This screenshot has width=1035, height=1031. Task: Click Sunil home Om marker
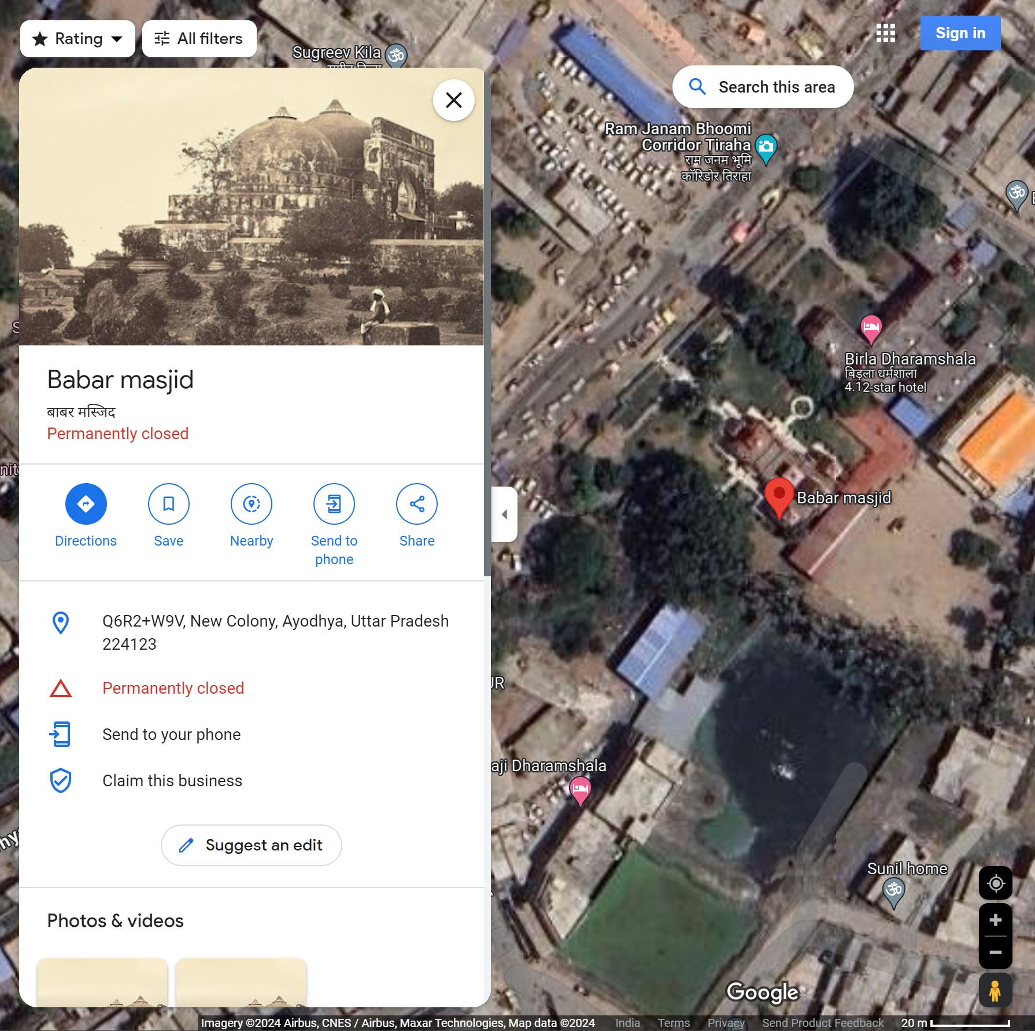coord(894,892)
